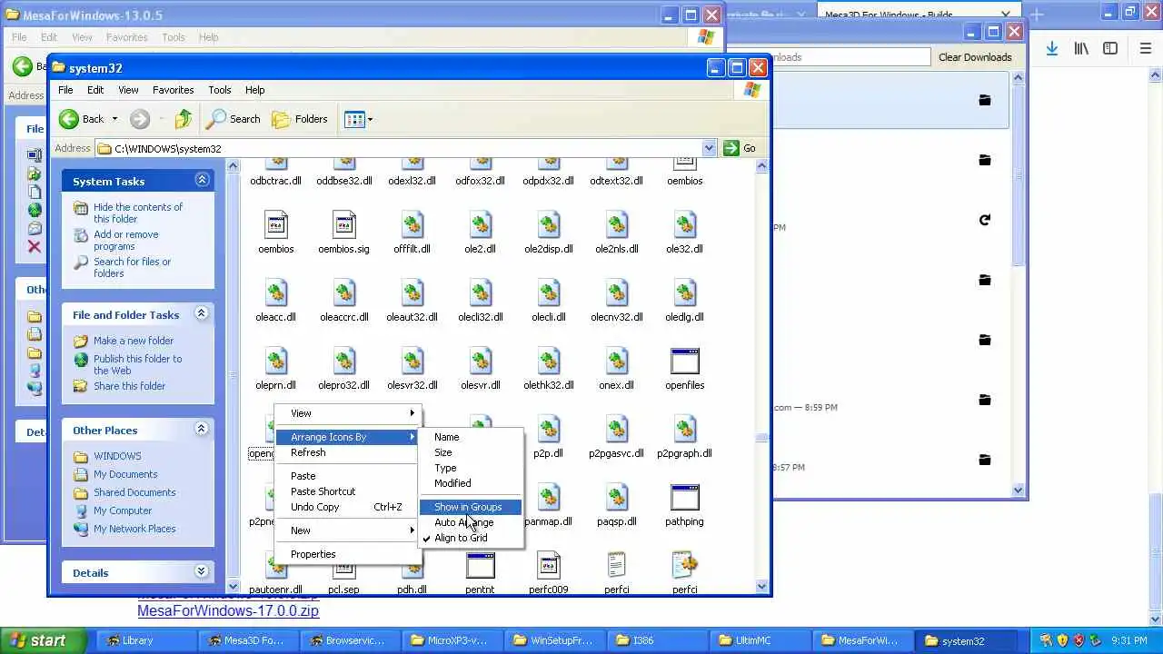Switch to the UltimMC taskbar item
1163x654 pixels.
coord(760,640)
